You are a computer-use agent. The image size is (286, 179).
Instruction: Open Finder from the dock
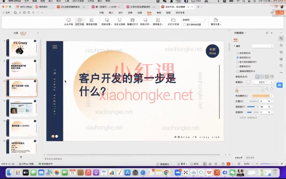[10, 172]
